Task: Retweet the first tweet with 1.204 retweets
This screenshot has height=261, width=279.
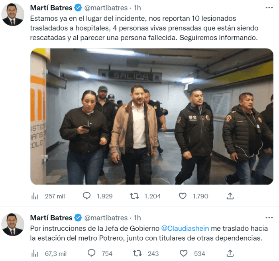Action: click(134, 196)
